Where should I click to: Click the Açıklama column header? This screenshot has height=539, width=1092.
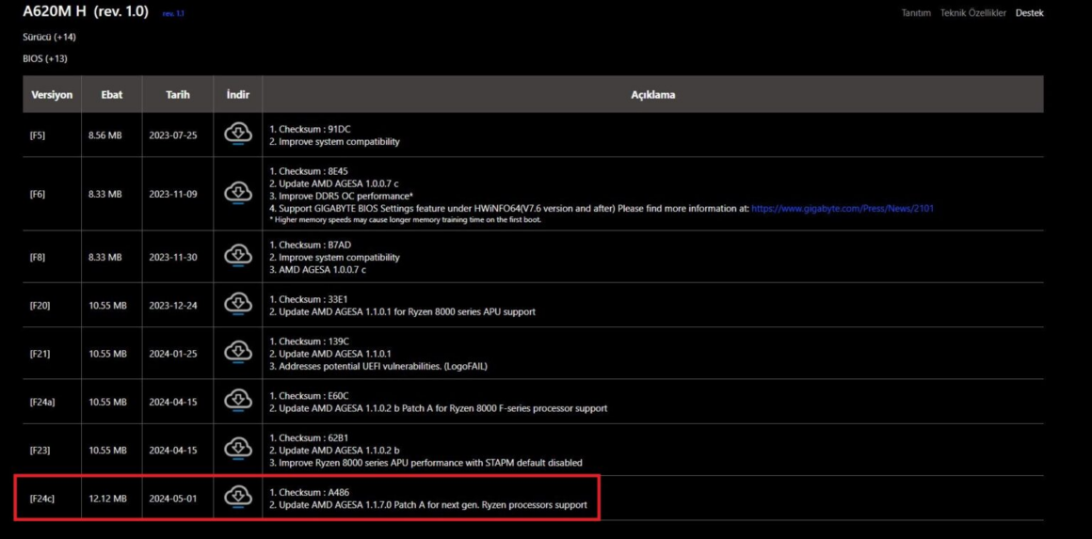click(652, 95)
